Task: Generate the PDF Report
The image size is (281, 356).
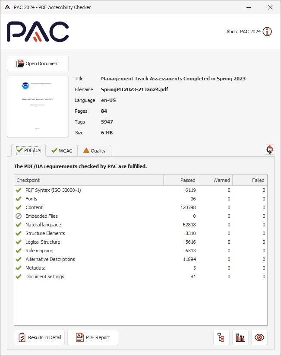Action: [x=92, y=337]
